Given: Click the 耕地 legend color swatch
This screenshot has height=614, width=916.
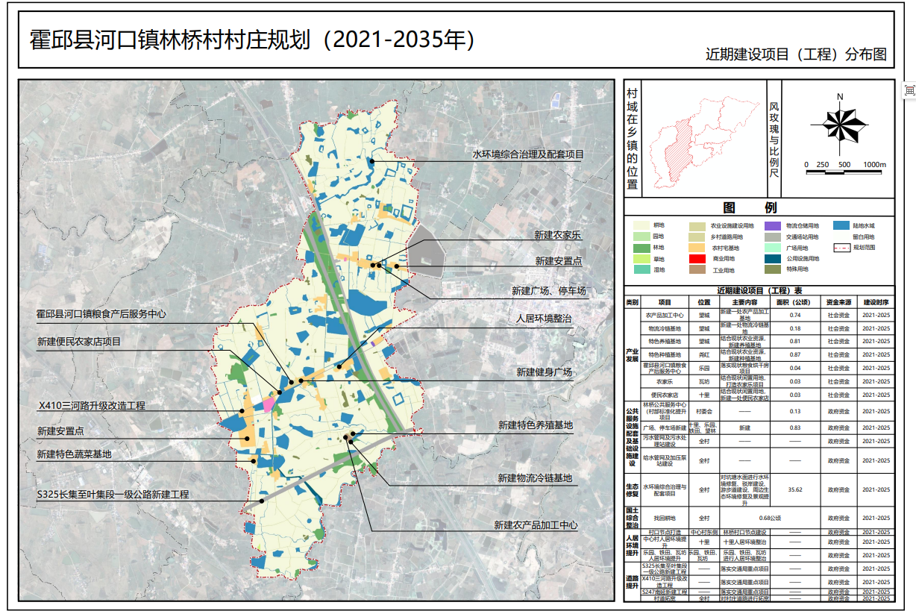Looking at the screenshot, I should coord(640,225).
